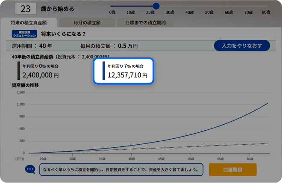The width and height of the screenshot is (282, 183).
Task: Click the starting age input showing 23
Action: tap(26, 9)
